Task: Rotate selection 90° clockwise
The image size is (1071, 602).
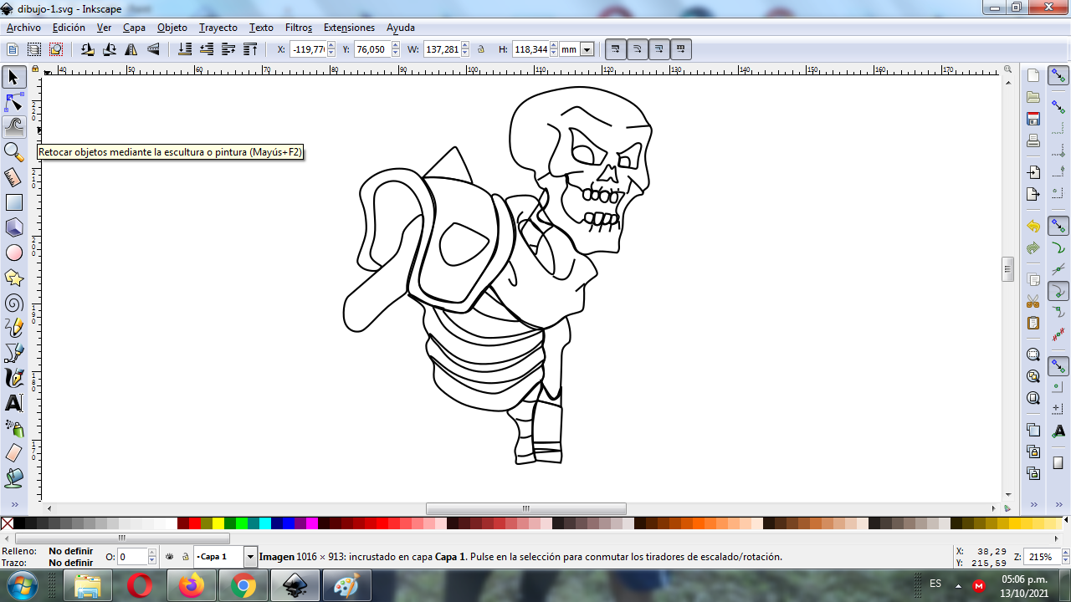Action: click(109, 49)
